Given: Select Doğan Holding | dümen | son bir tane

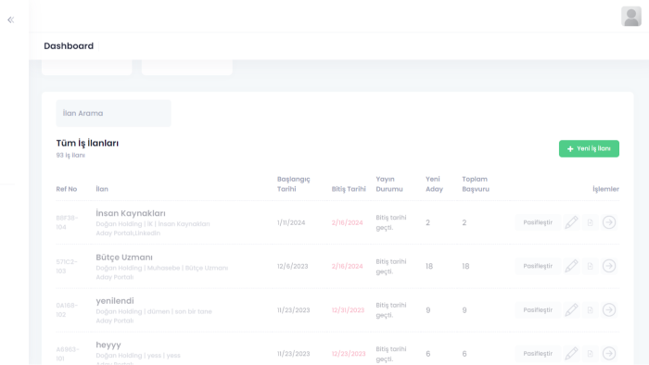Looking at the screenshot, I should point(154,311).
